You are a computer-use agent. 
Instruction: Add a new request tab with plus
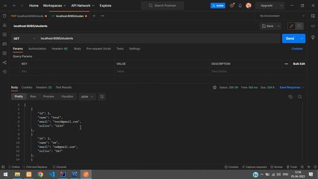(94, 16)
